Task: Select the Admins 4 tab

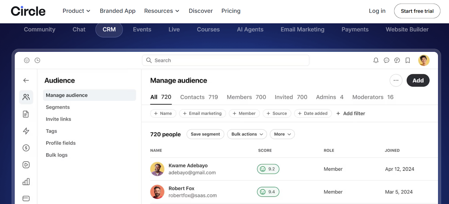Action: coord(330,97)
